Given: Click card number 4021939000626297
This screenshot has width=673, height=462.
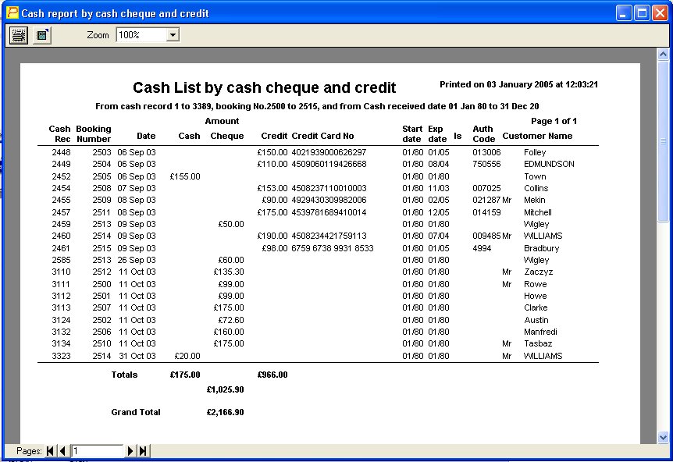Looking at the screenshot, I should (329, 152).
